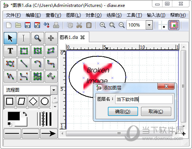The width and height of the screenshot is (192, 149).
Task: Choose the Zigzag line tool
Action: point(51,64)
